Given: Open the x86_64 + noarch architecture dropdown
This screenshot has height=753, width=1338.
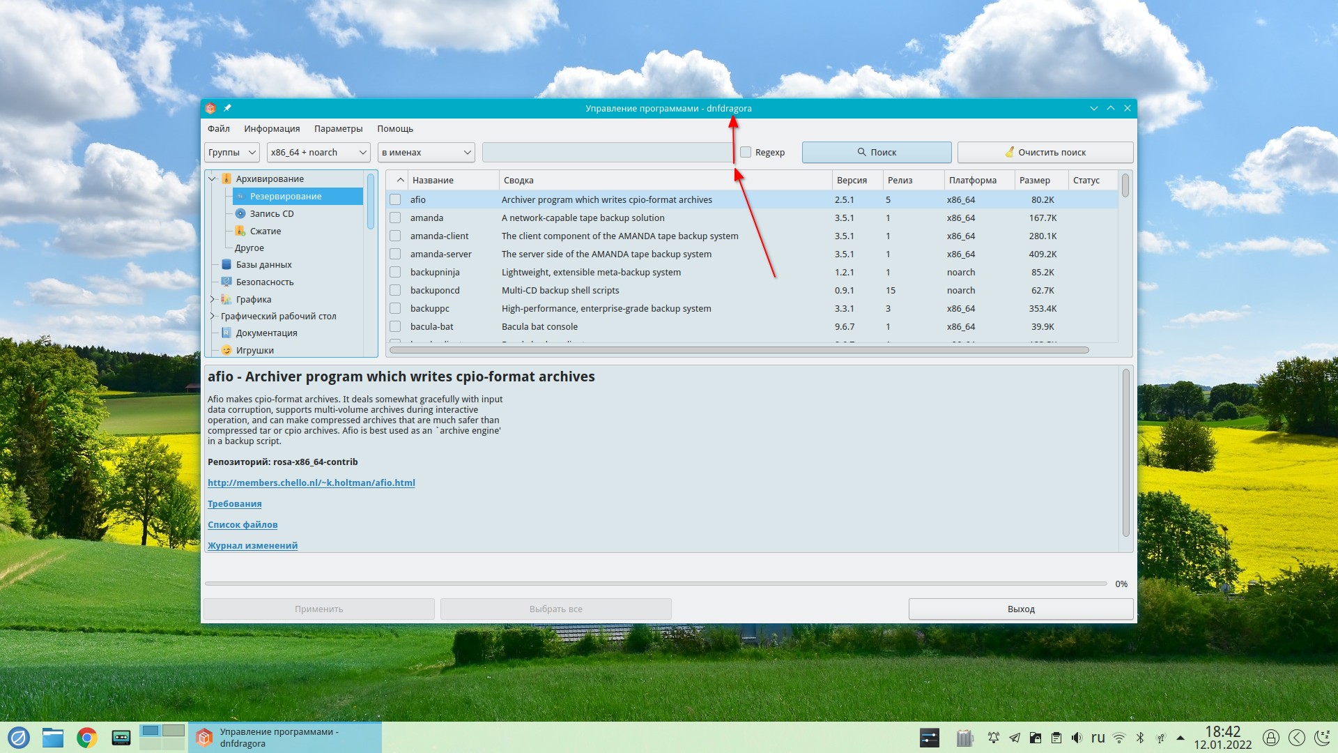Looking at the screenshot, I should tap(319, 152).
